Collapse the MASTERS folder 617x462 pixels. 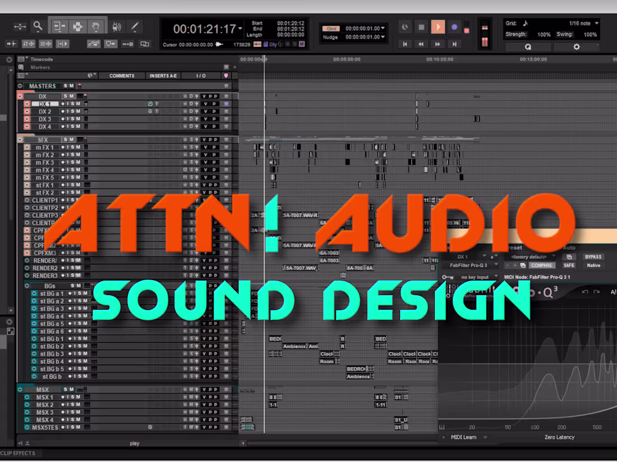tap(20, 86)
